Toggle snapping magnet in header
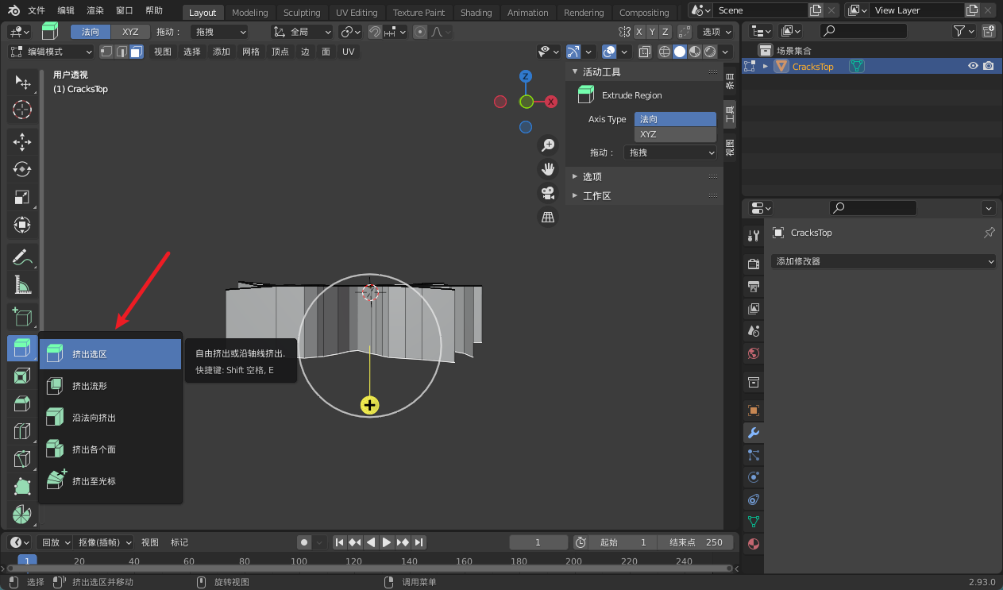This screenshot has width=1003, height=590. coord(374,32)
